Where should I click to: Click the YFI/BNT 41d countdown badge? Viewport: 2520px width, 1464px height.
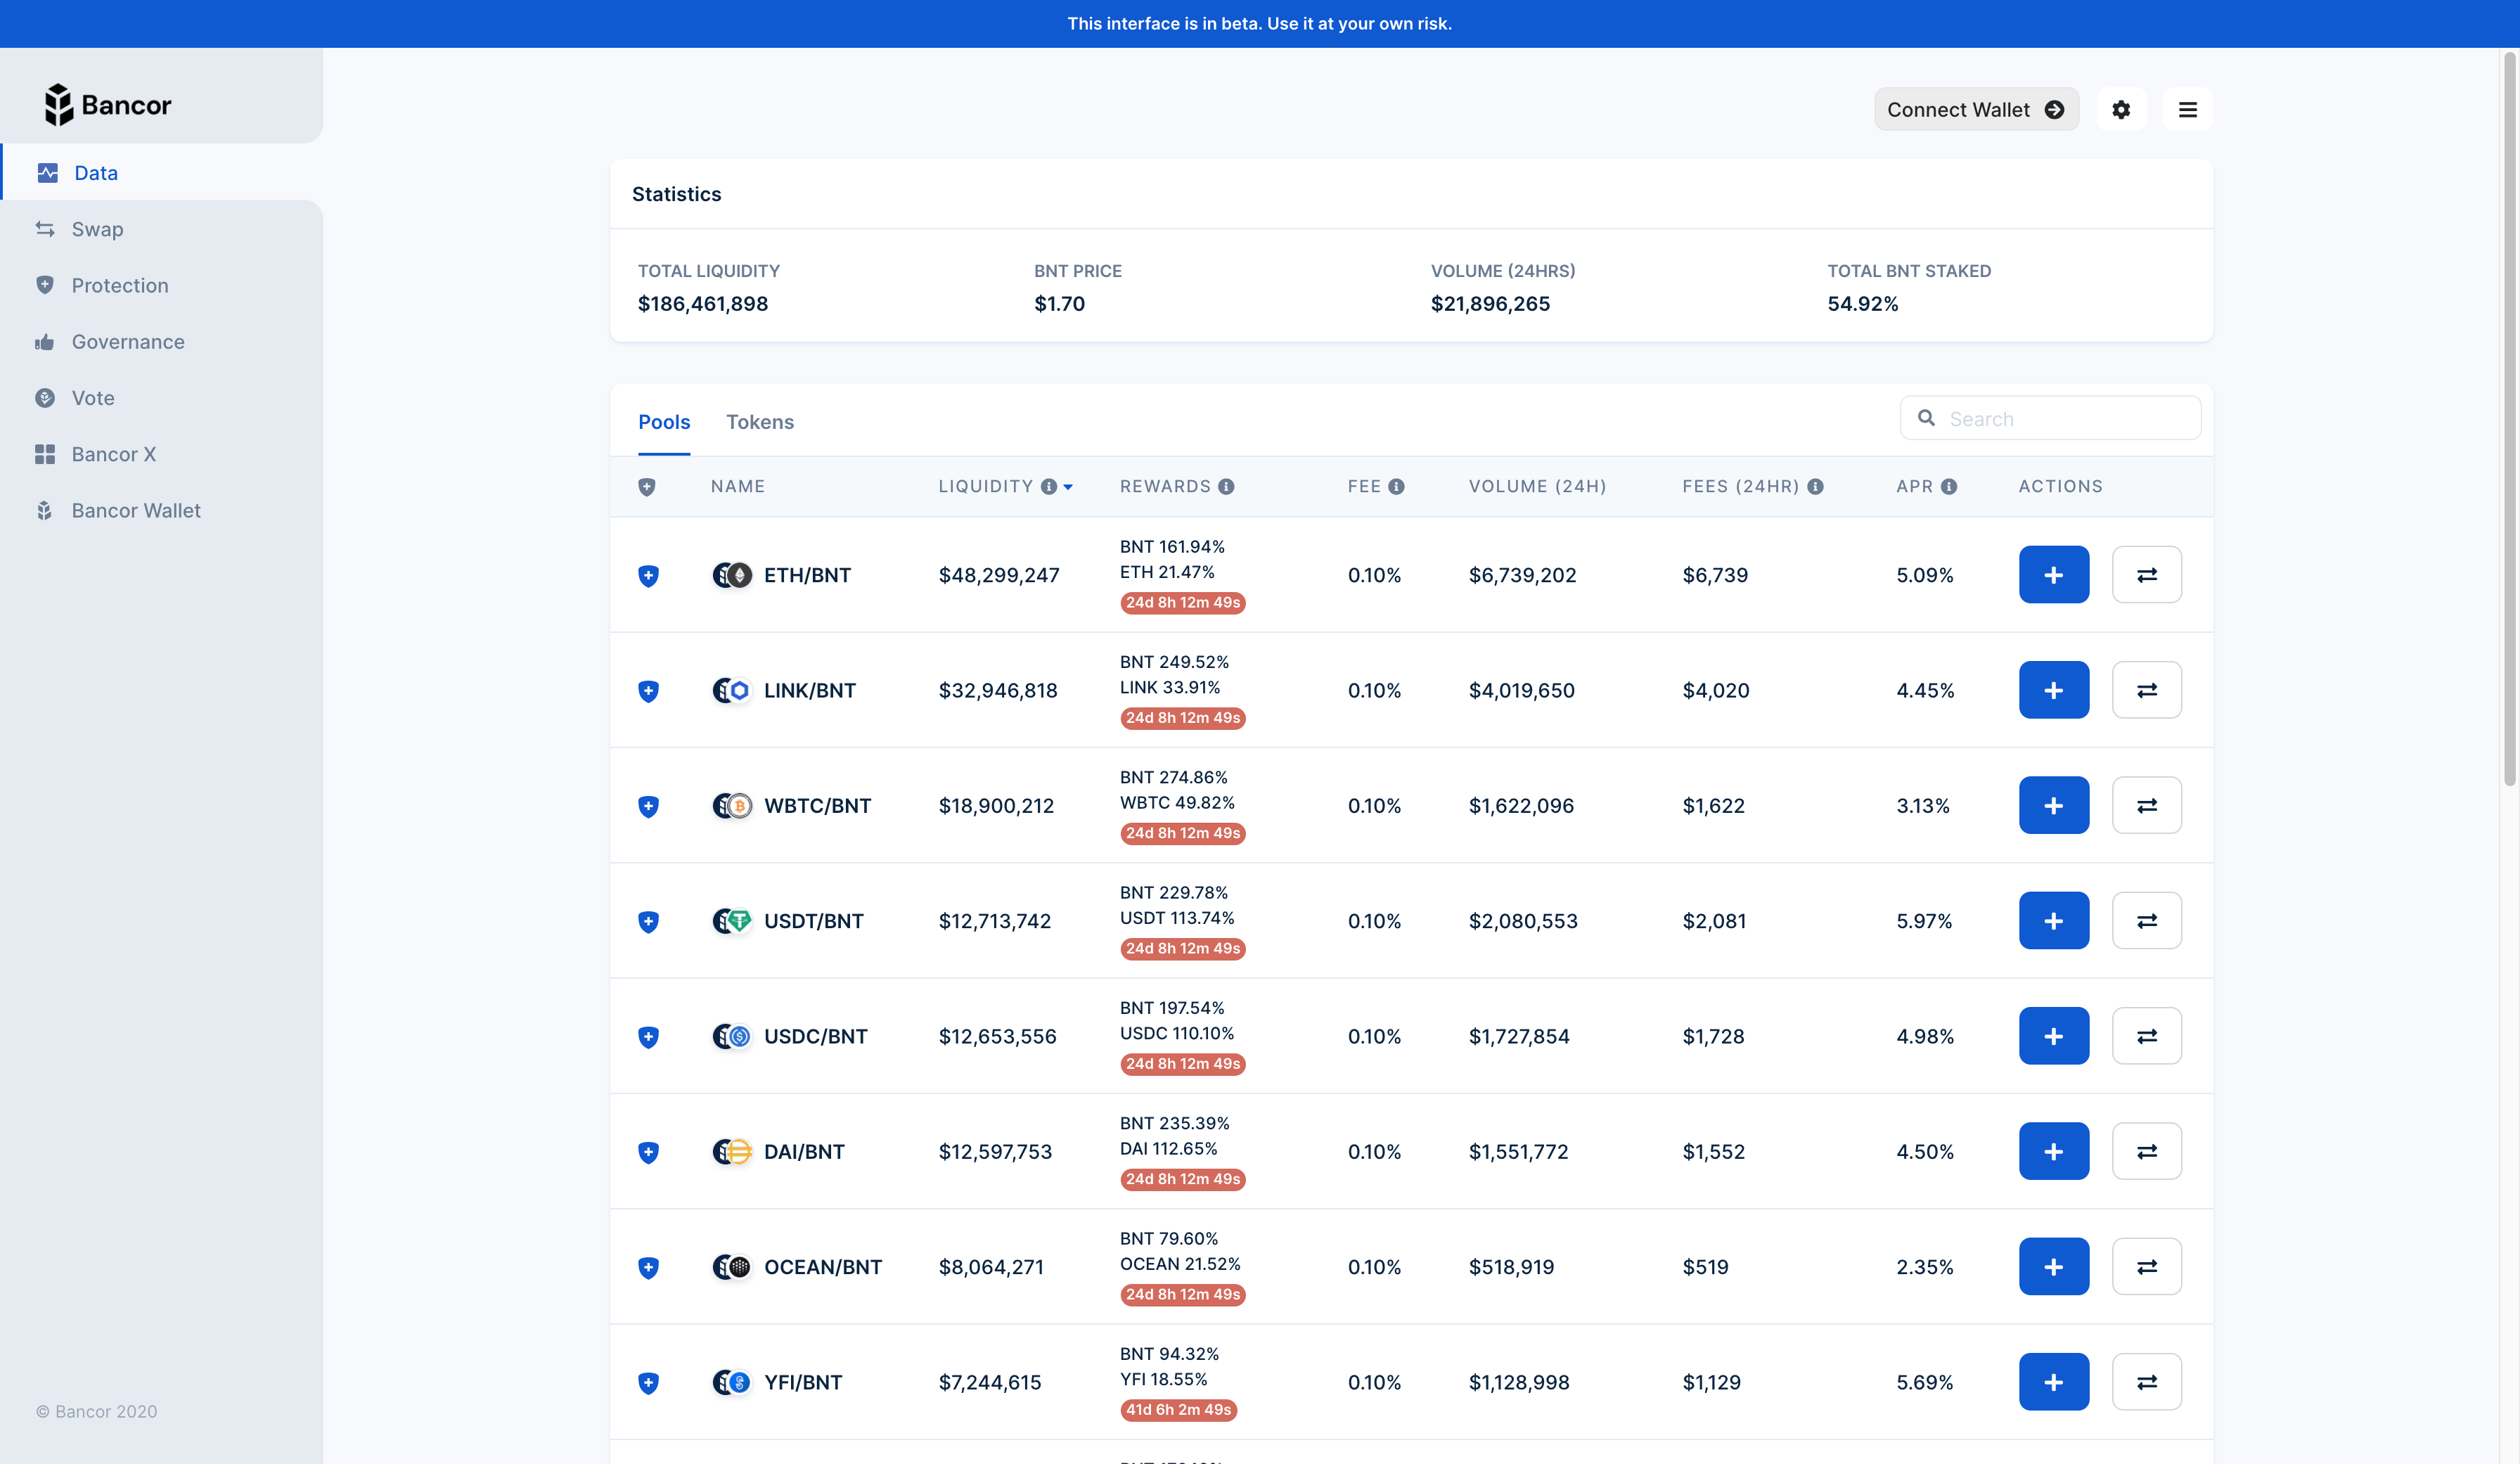coord(1178,1409)
